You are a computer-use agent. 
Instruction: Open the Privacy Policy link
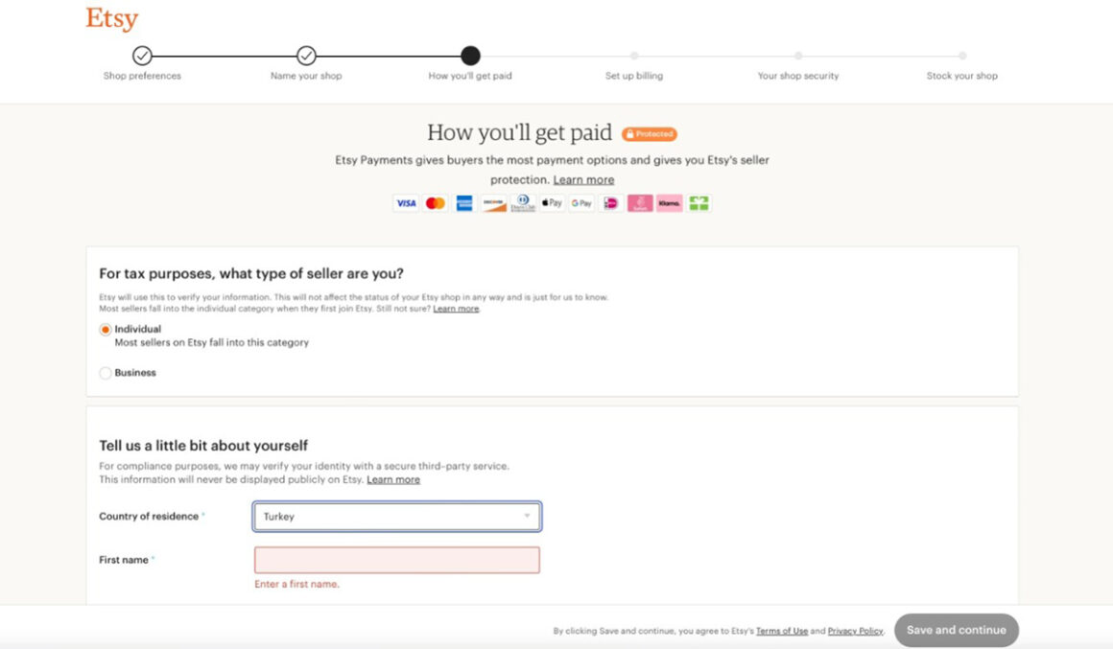(x=855, y=631)
